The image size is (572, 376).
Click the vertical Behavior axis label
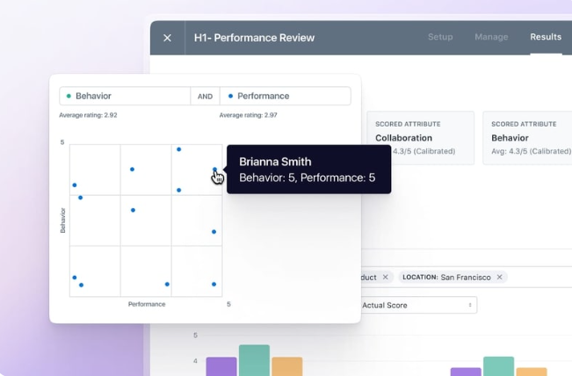pyautogui.click(x=62, y=221)
